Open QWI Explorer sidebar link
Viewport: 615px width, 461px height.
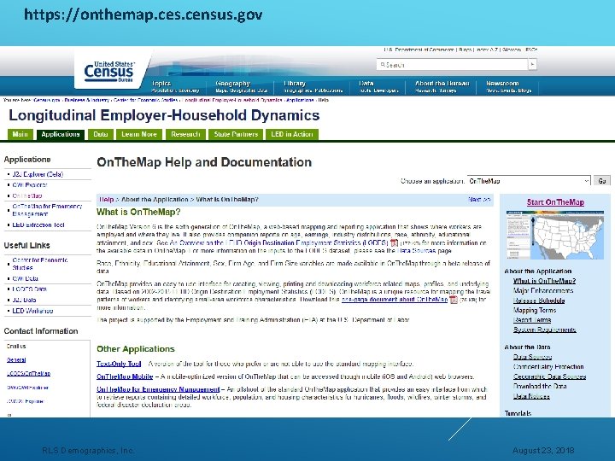tap(30, 184)
